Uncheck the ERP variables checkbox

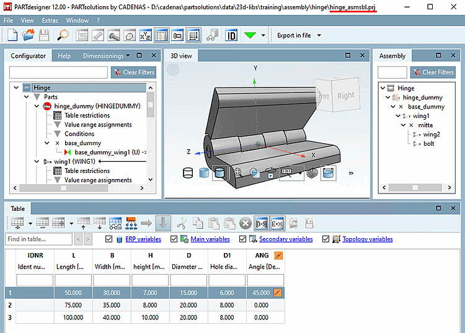(x=109, y=239)
